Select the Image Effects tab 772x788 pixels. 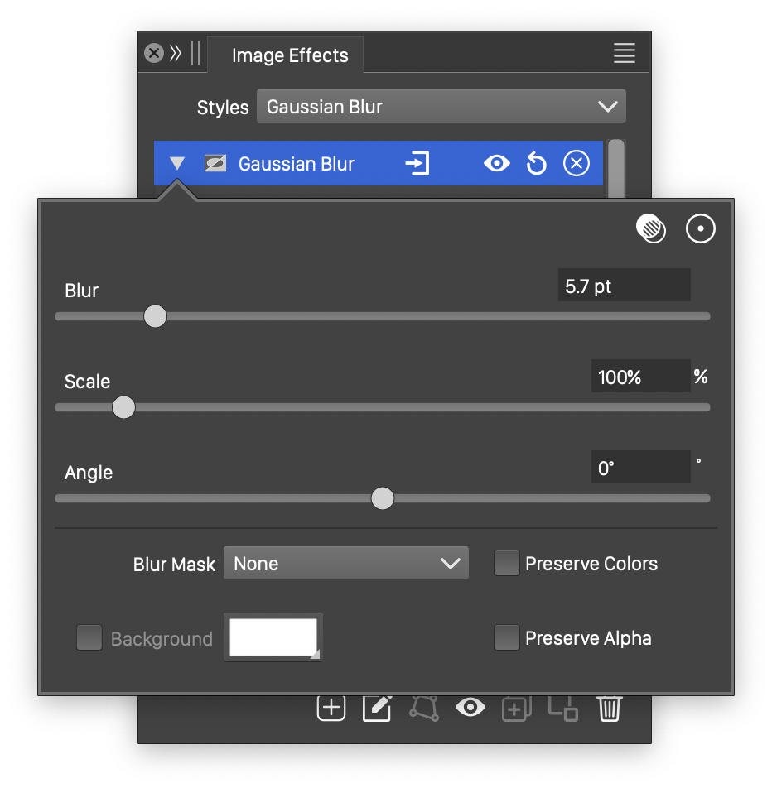289,55
